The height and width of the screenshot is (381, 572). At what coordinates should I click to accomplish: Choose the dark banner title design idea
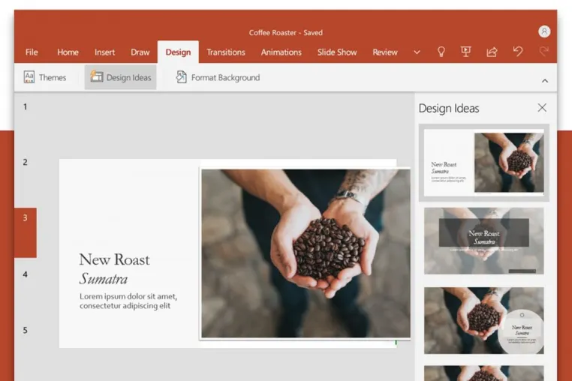pos(483,241)
